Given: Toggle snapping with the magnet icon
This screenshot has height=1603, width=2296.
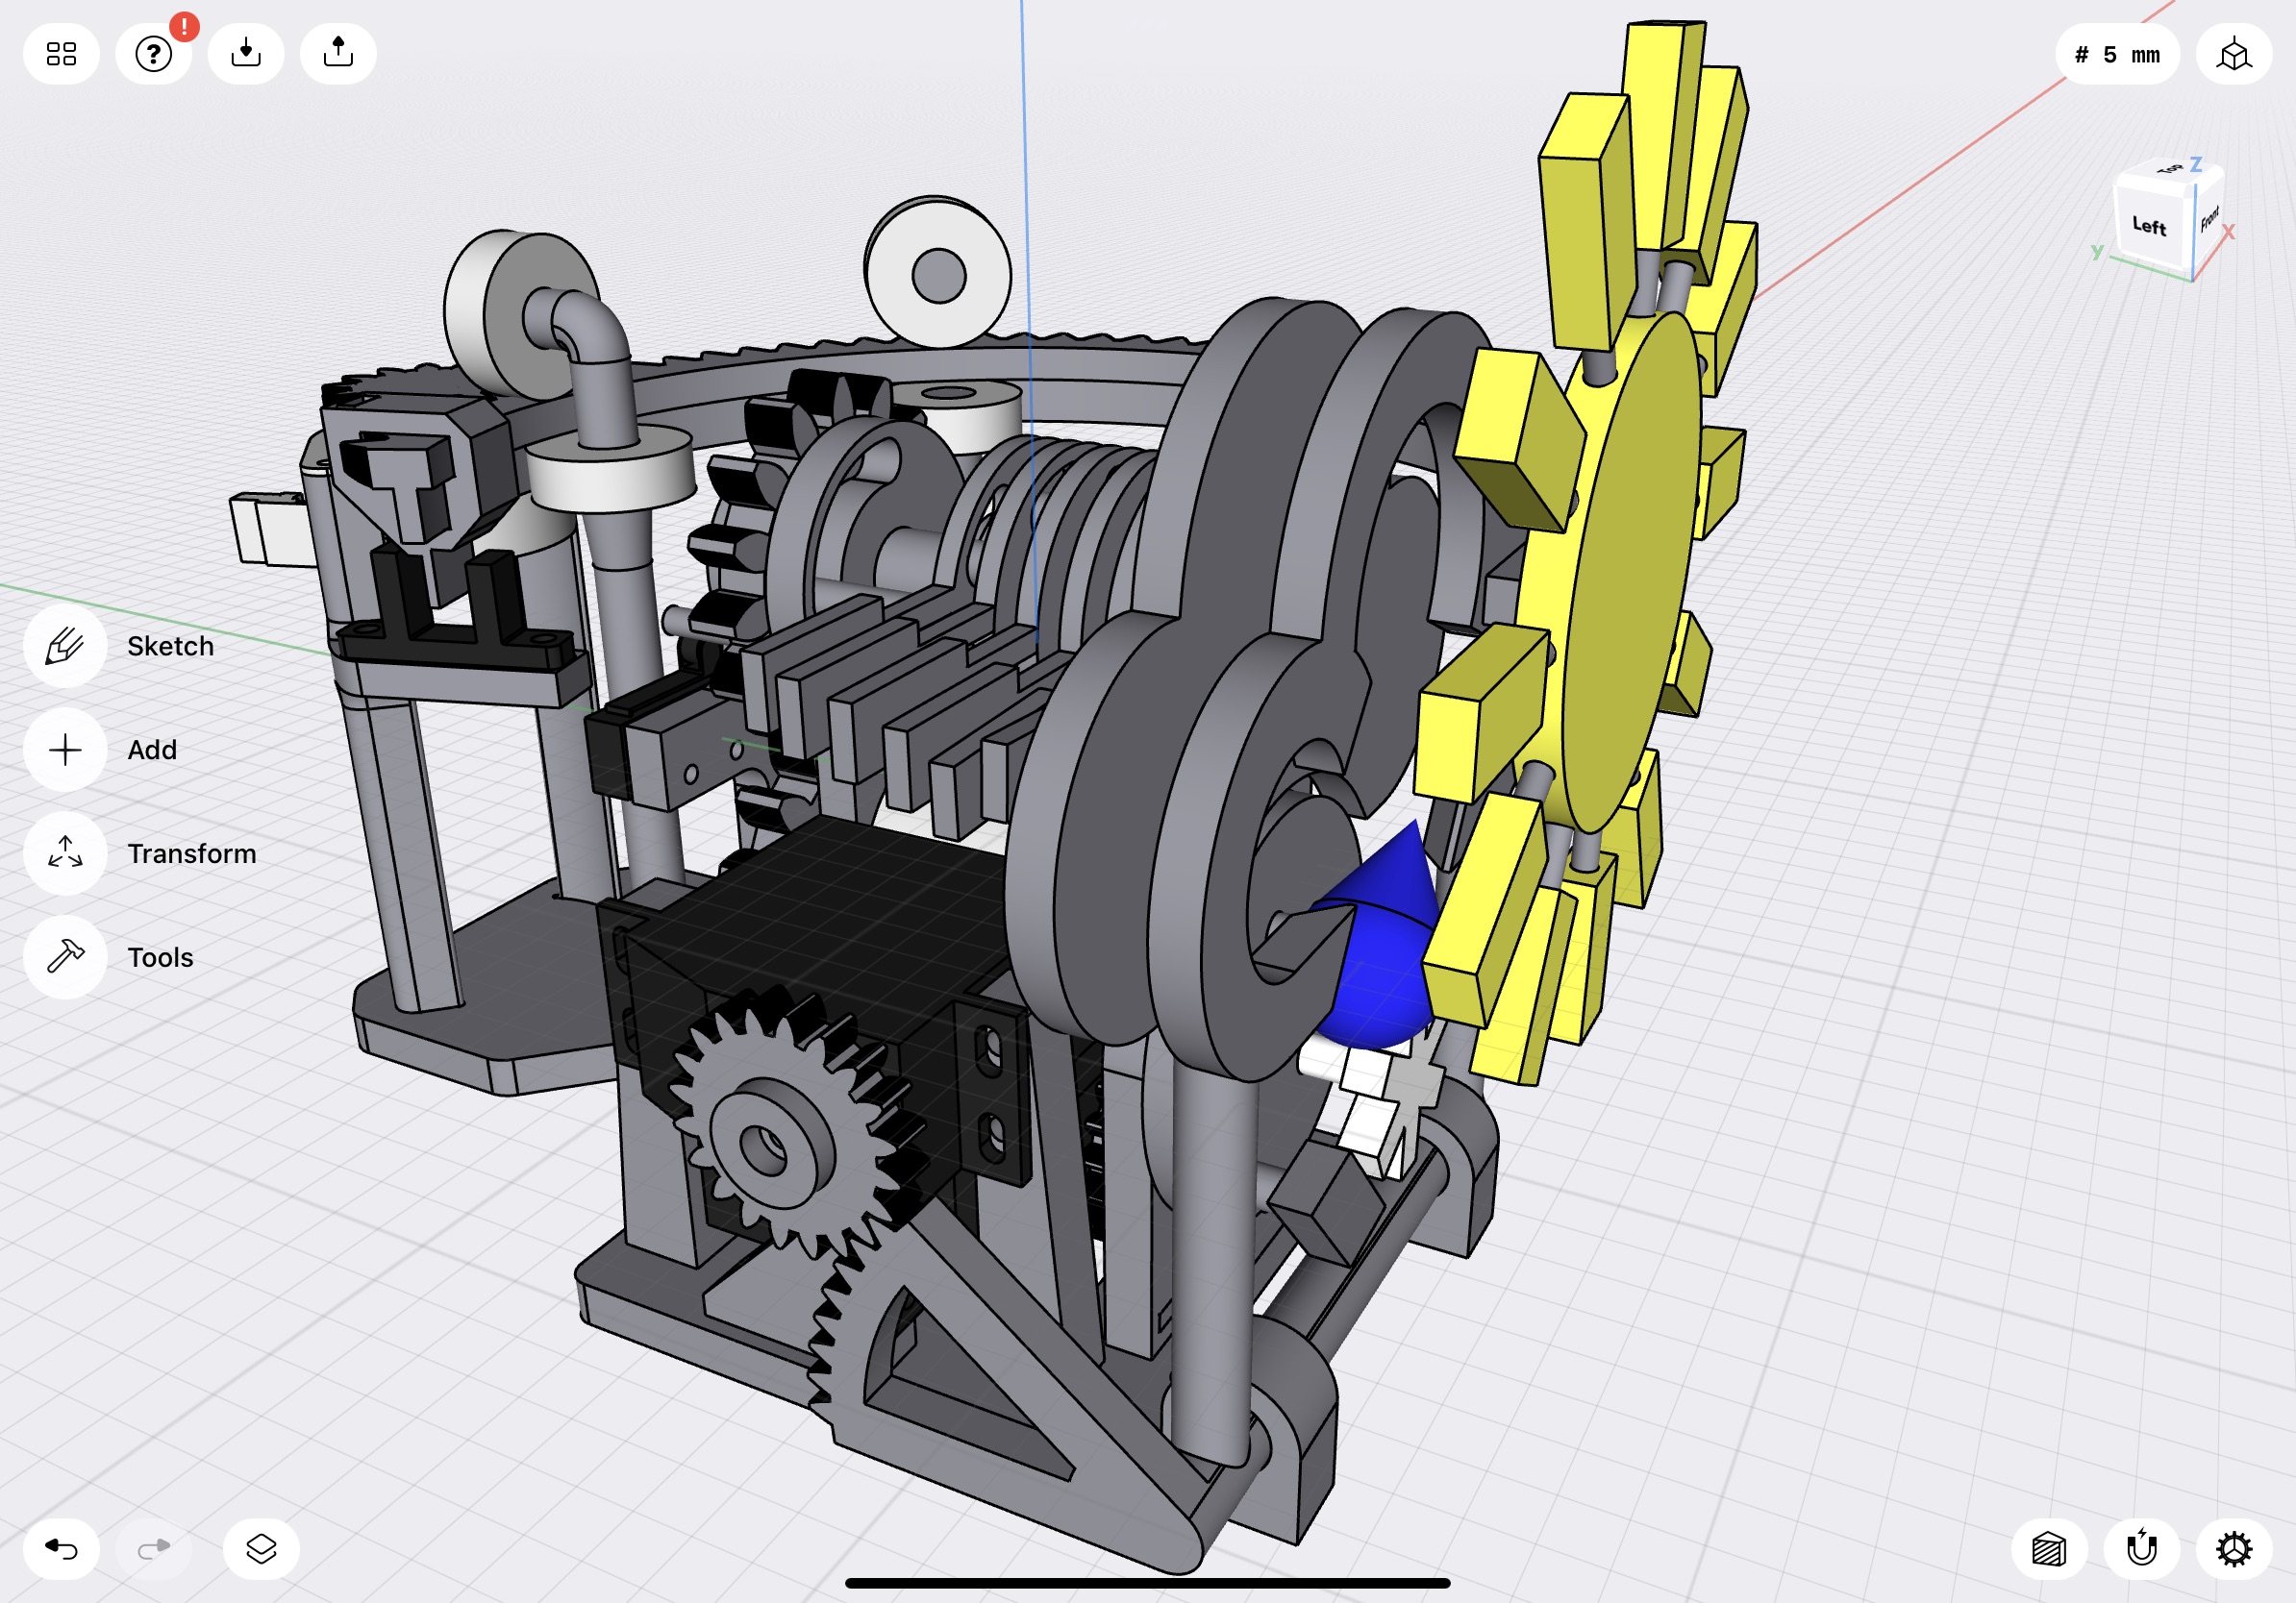Looking at the screenshot, I should click(2142, 1549).
